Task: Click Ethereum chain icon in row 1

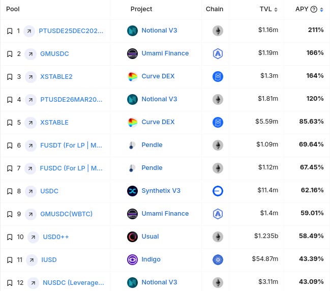Action: point(218,31)
